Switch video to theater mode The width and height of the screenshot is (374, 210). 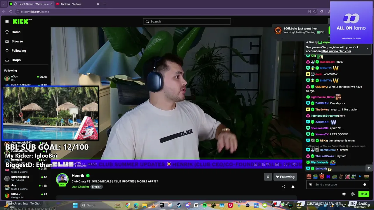277,164
